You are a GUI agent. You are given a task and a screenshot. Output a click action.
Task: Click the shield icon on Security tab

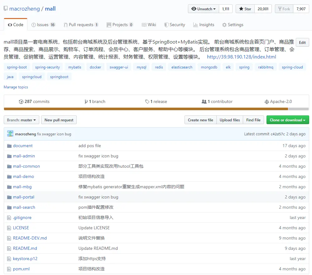tap(166, 25)
